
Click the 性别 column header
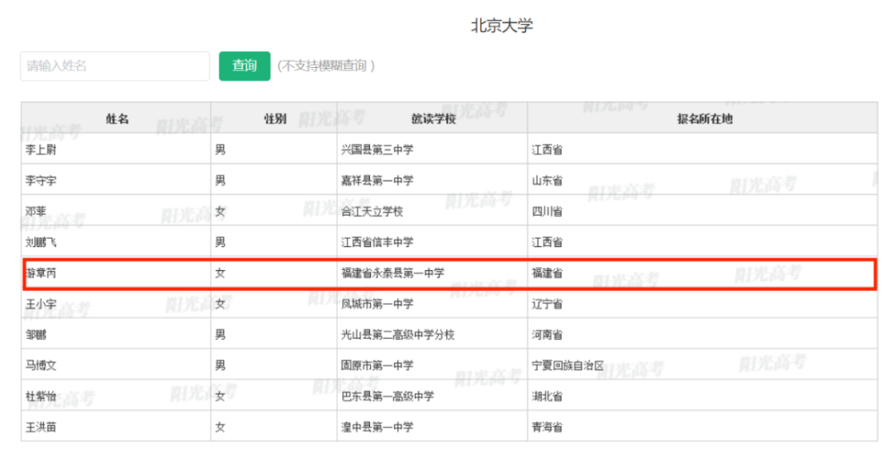[x=275, y=119]
